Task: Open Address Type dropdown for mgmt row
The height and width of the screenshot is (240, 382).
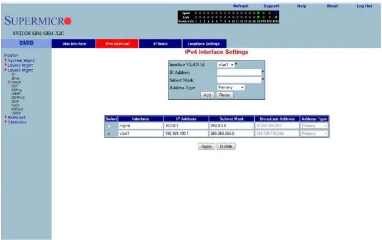Action: (314, 126)
